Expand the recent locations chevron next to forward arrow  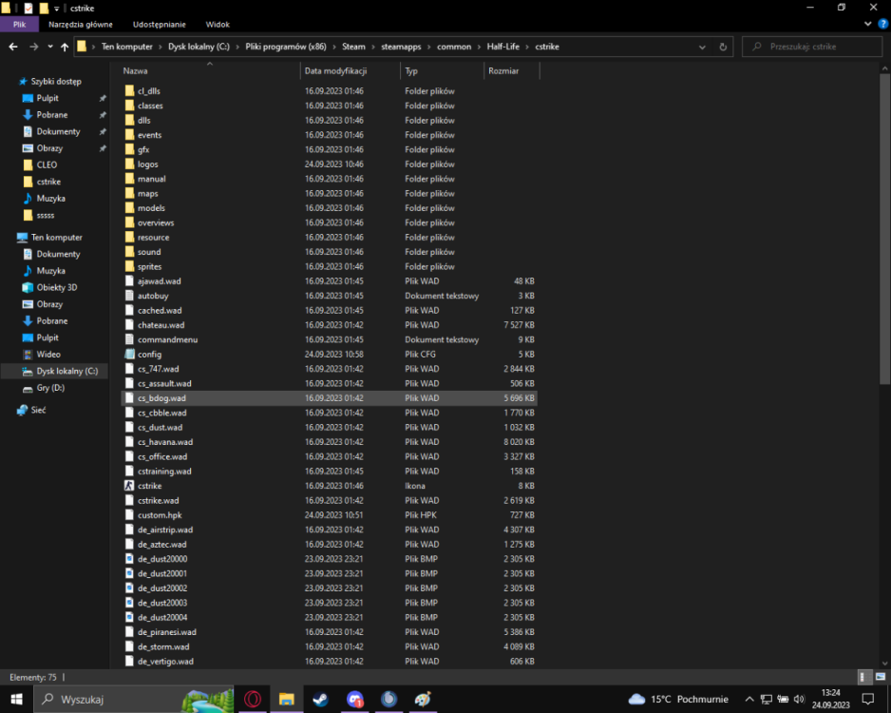pyautogui.click(x=48, y=46)
